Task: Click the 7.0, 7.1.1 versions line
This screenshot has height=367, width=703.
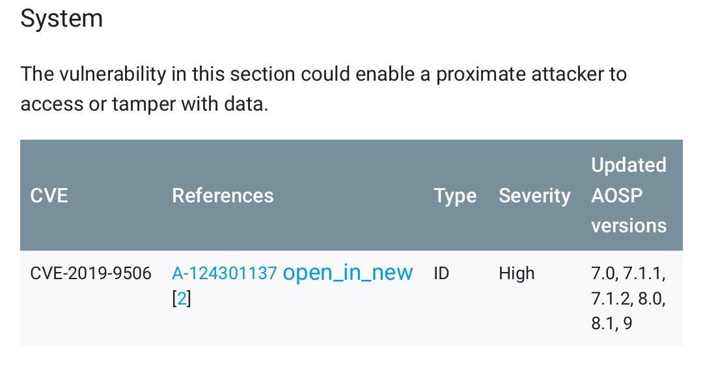Action: coord(628,274)
